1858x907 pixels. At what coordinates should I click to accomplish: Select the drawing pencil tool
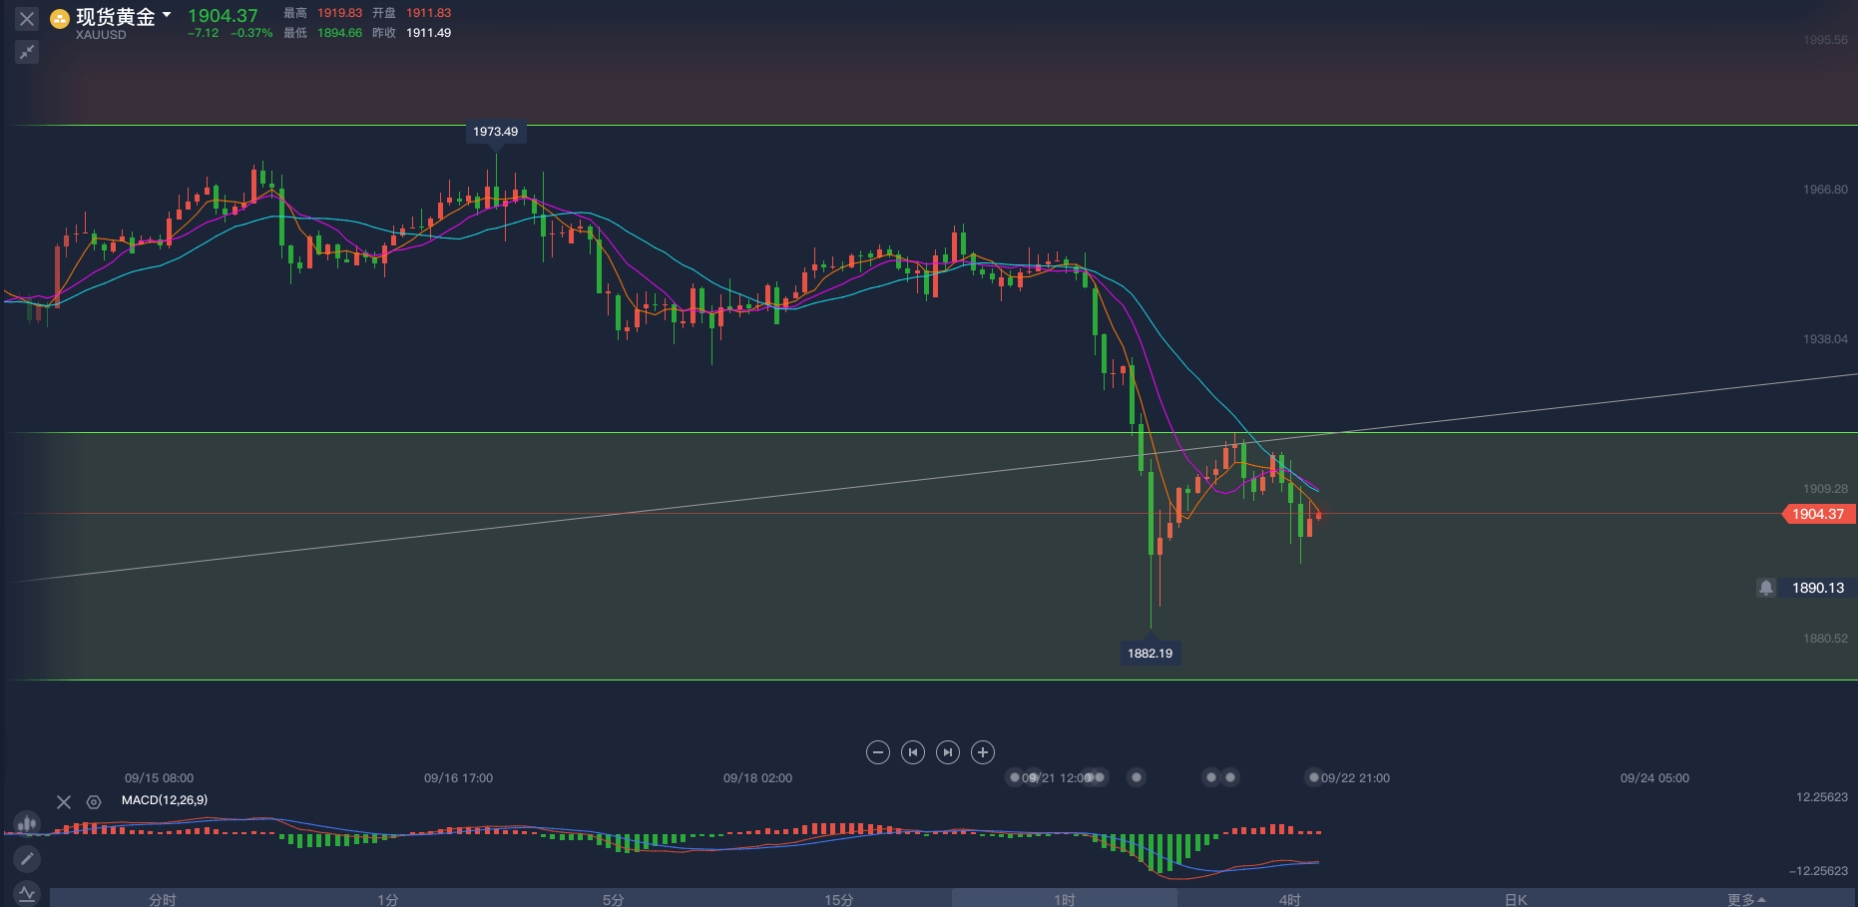click(x=27, y=858)
